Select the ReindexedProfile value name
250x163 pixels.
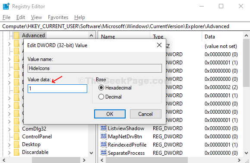click(x=127, y=145)
